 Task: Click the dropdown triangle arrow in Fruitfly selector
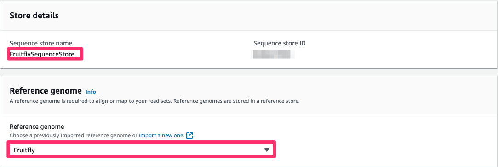(267, 150)
